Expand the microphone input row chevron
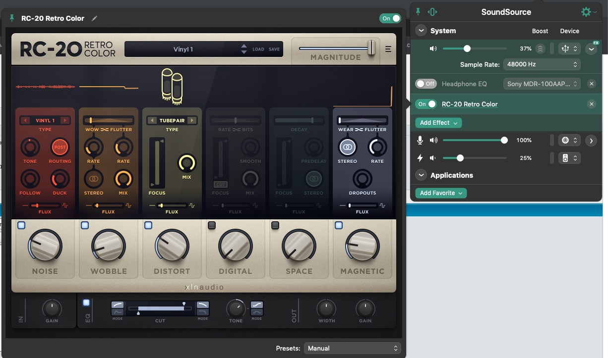The height and width of the screenshot is (358, 608). (x=591, y=140)
